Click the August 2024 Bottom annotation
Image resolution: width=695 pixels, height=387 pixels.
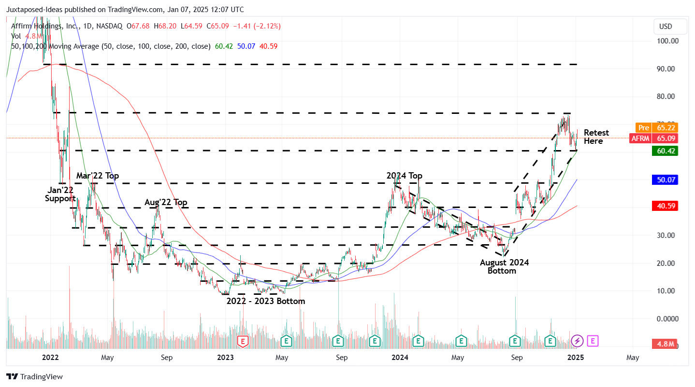tap(504, 267)
